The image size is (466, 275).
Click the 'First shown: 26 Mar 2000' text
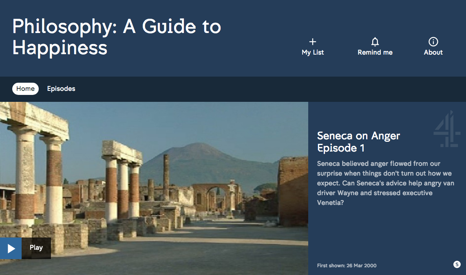coord(347,266)
